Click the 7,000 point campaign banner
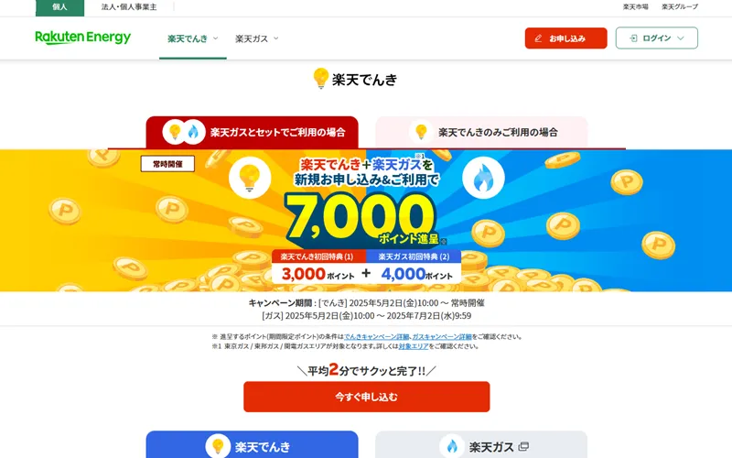The image size is (732, 458). [x=366, y=221]
